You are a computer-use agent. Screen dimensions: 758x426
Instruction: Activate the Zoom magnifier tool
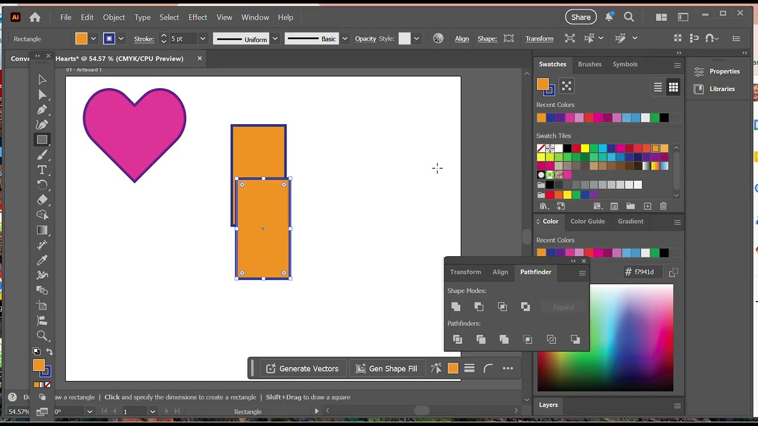(42, 335)
